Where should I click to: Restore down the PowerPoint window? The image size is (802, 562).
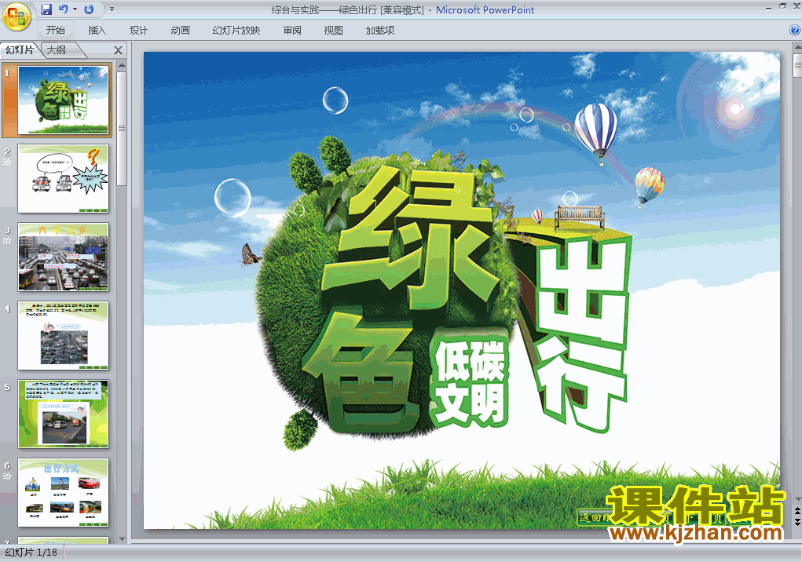782,6
